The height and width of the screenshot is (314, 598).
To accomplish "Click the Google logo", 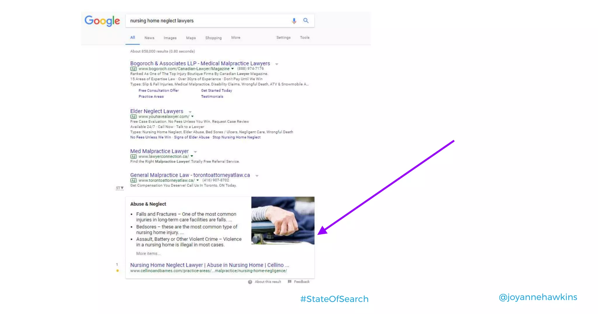I will point(102,21).
